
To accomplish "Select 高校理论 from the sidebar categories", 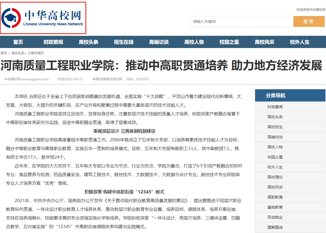I will click(x=275, y=177).
